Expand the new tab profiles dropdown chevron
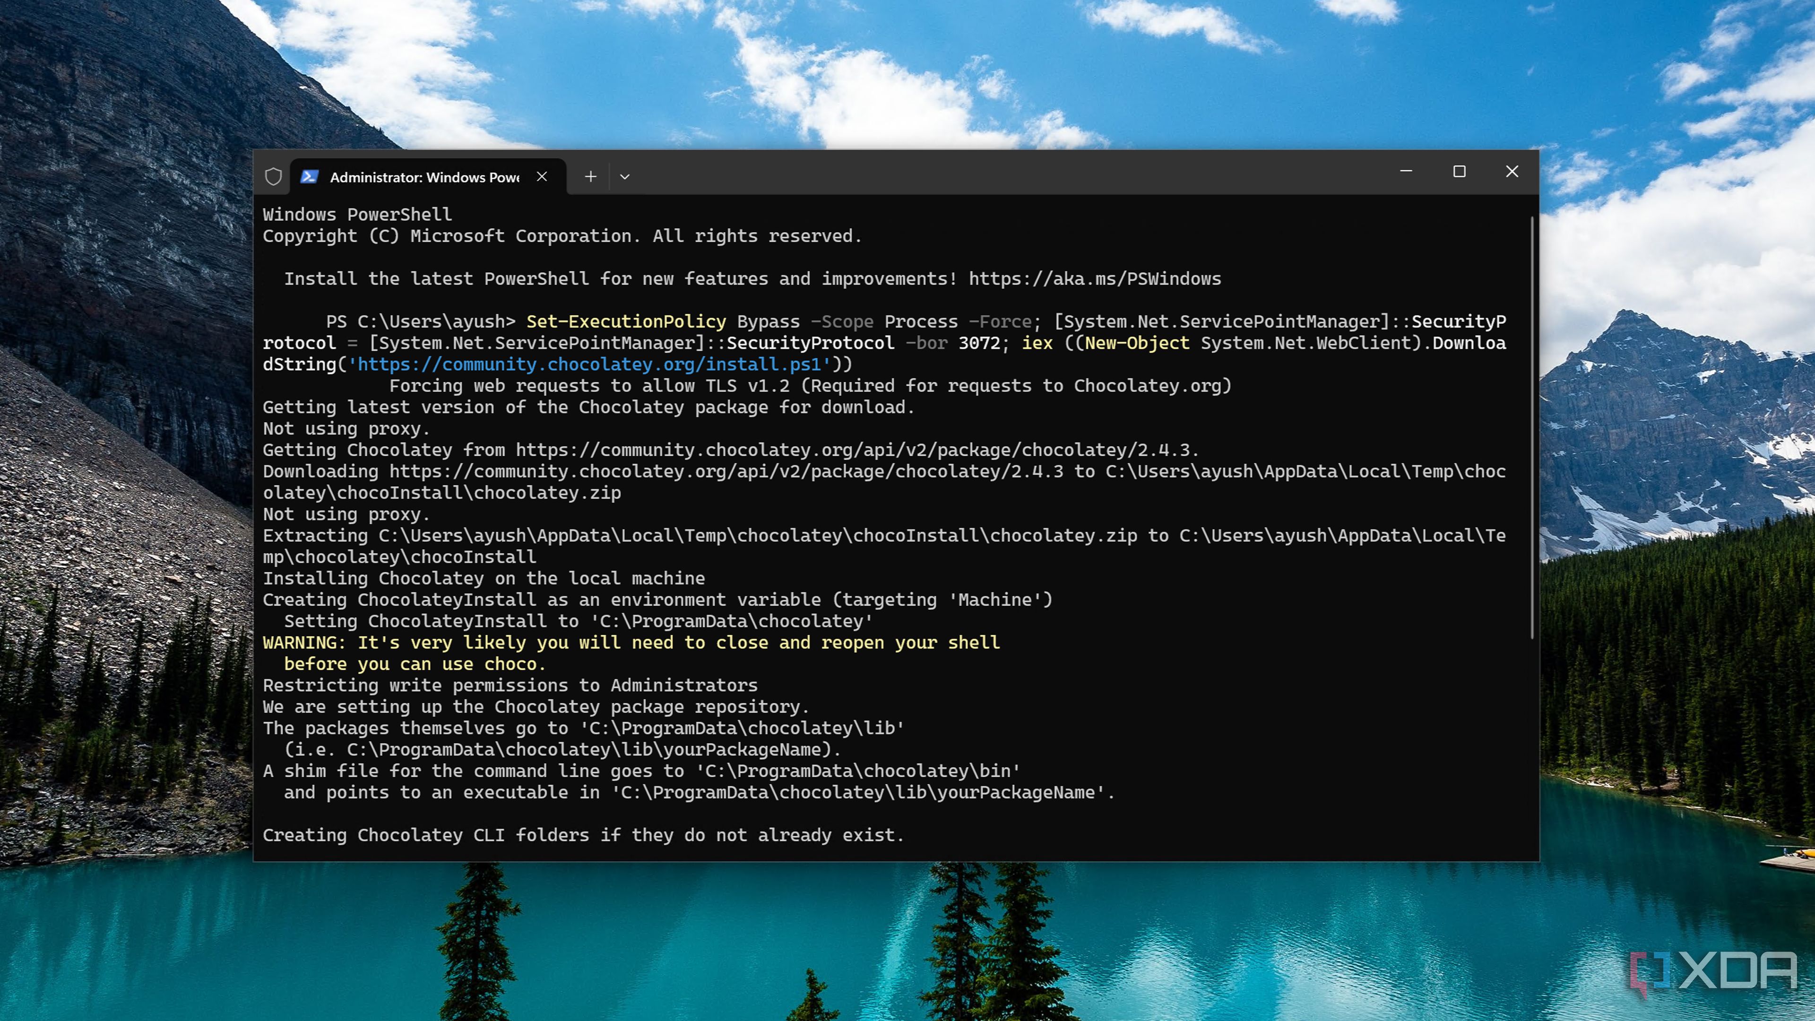The image size is (1815, 1021). click(624, 176)
